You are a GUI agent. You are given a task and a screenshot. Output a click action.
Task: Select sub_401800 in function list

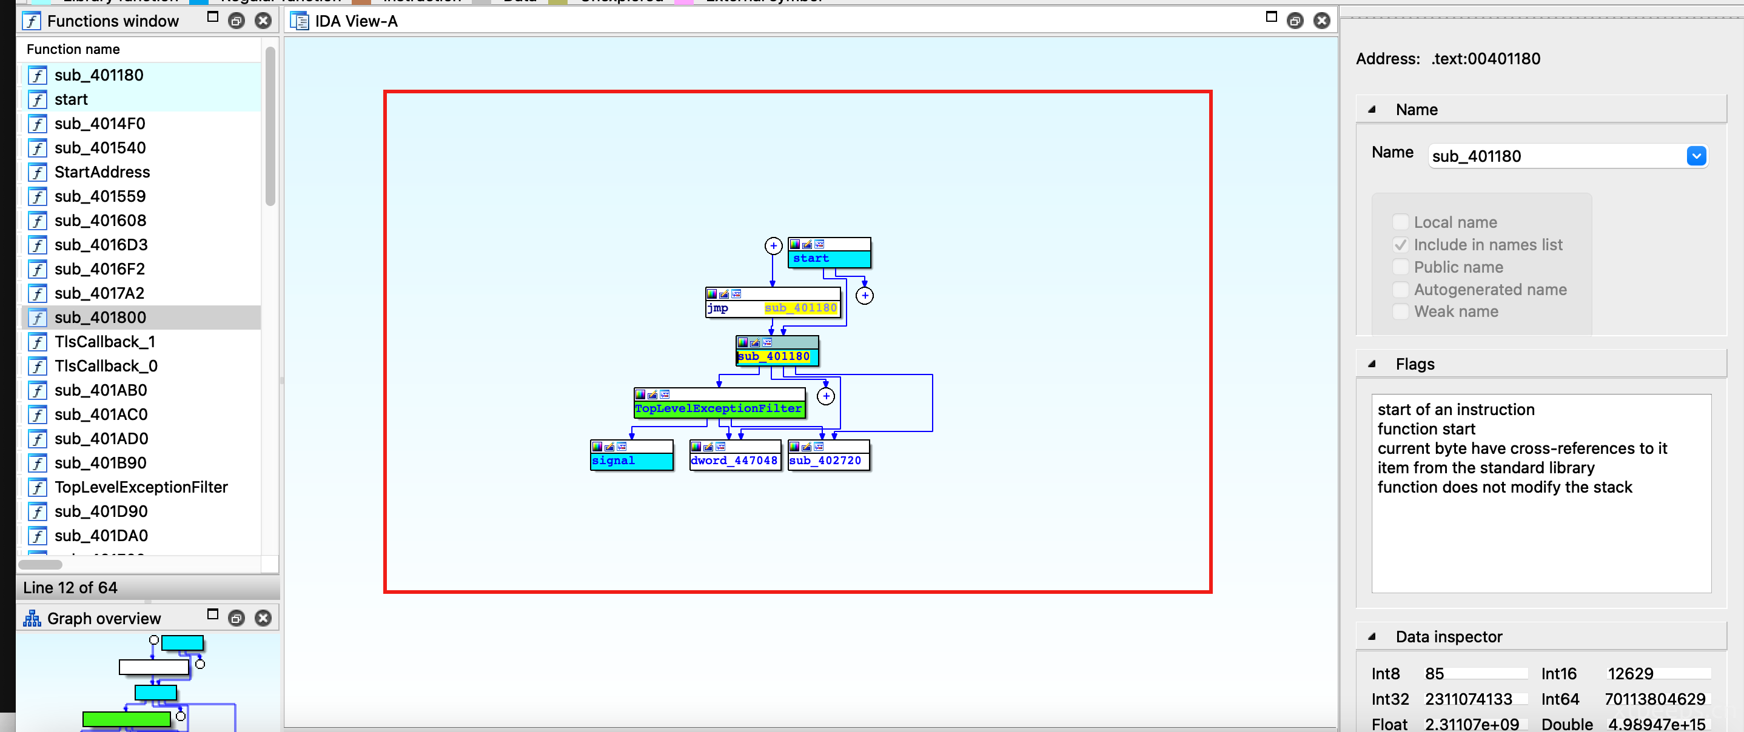141,318
